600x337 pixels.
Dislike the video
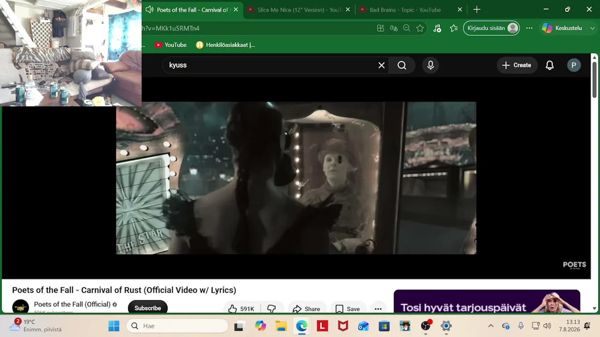(271, 308)
